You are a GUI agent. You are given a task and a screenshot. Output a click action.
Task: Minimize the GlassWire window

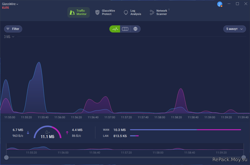tap(229, 4)
